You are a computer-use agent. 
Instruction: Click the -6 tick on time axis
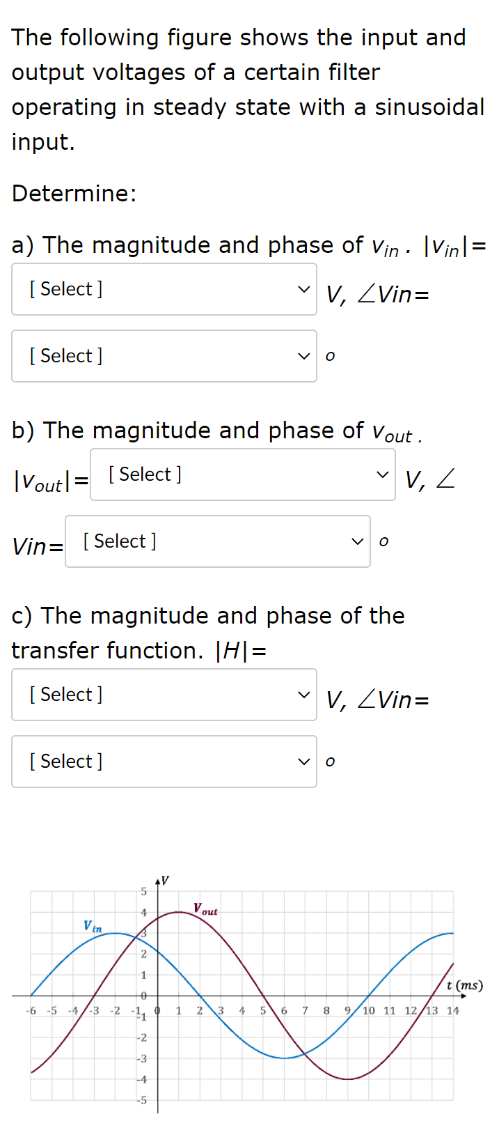(31, 1010)
